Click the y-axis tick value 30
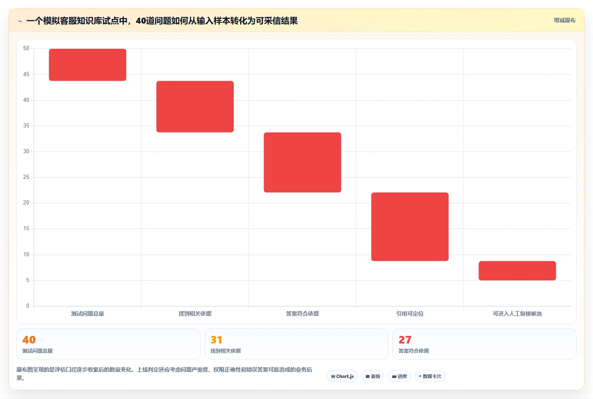 pyautogui.click(x=26, y=151)
